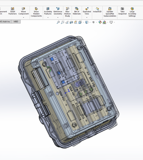
Task: Click Show Hidden Components
Action: [36, 12]
